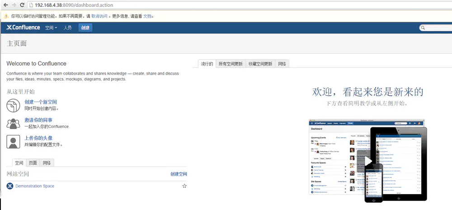Click the 主页面 page title
This screenshot has height=210, width=452.
point(16,43)
